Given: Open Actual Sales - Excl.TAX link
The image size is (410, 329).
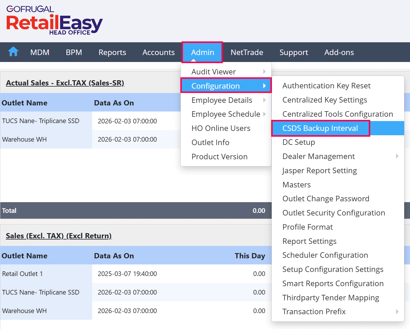Looking at the screenshot, I should (x=65, y=83).
